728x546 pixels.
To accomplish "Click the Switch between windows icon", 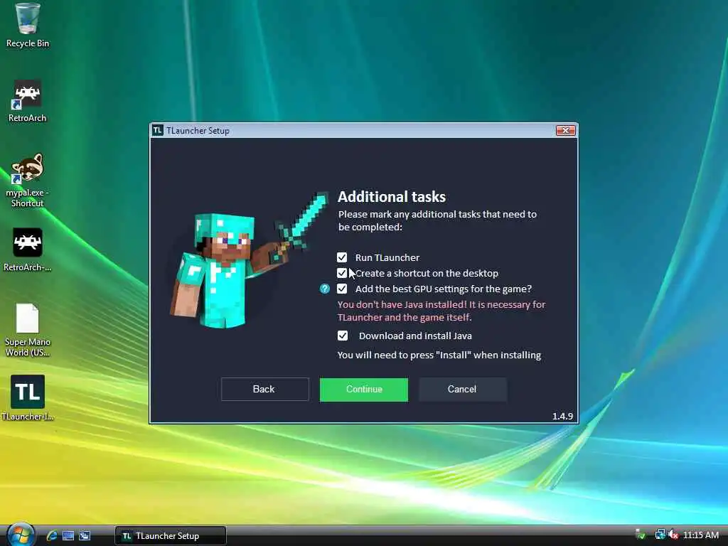I will point(85,536).
